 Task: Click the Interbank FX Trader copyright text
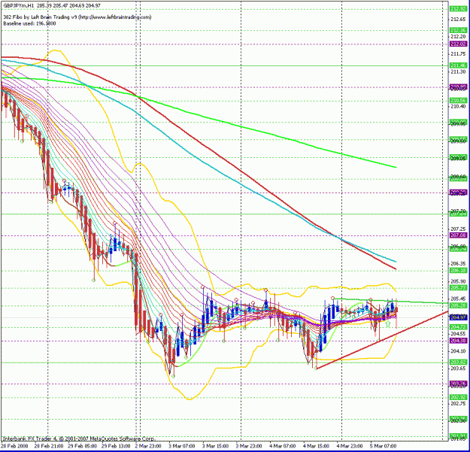pyautogui.click(x=78, y=438)
